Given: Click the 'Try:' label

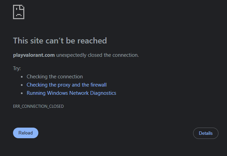Looking at the screenshot, I should click(17, 68).
